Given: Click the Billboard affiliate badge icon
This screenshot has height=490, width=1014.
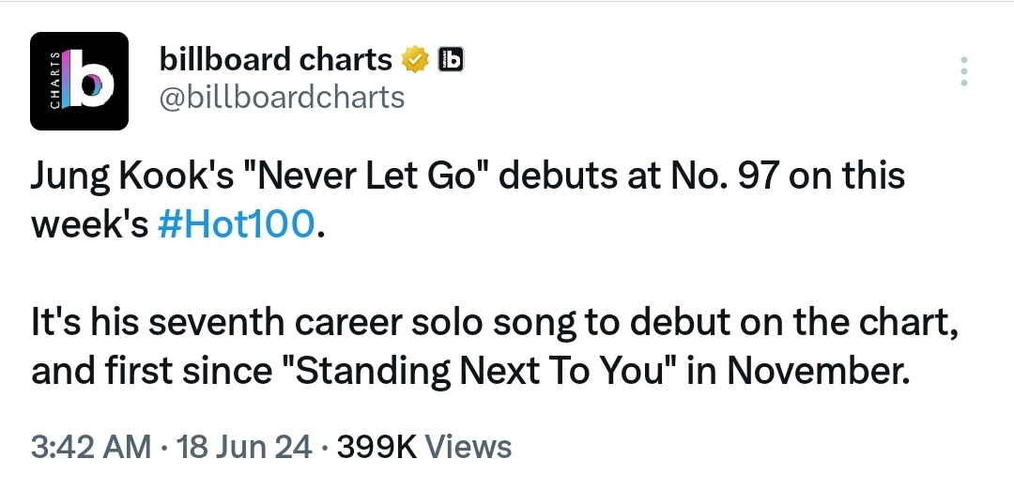Looking at the screenshot, I should pyautogui.click(x=451, y=59).
